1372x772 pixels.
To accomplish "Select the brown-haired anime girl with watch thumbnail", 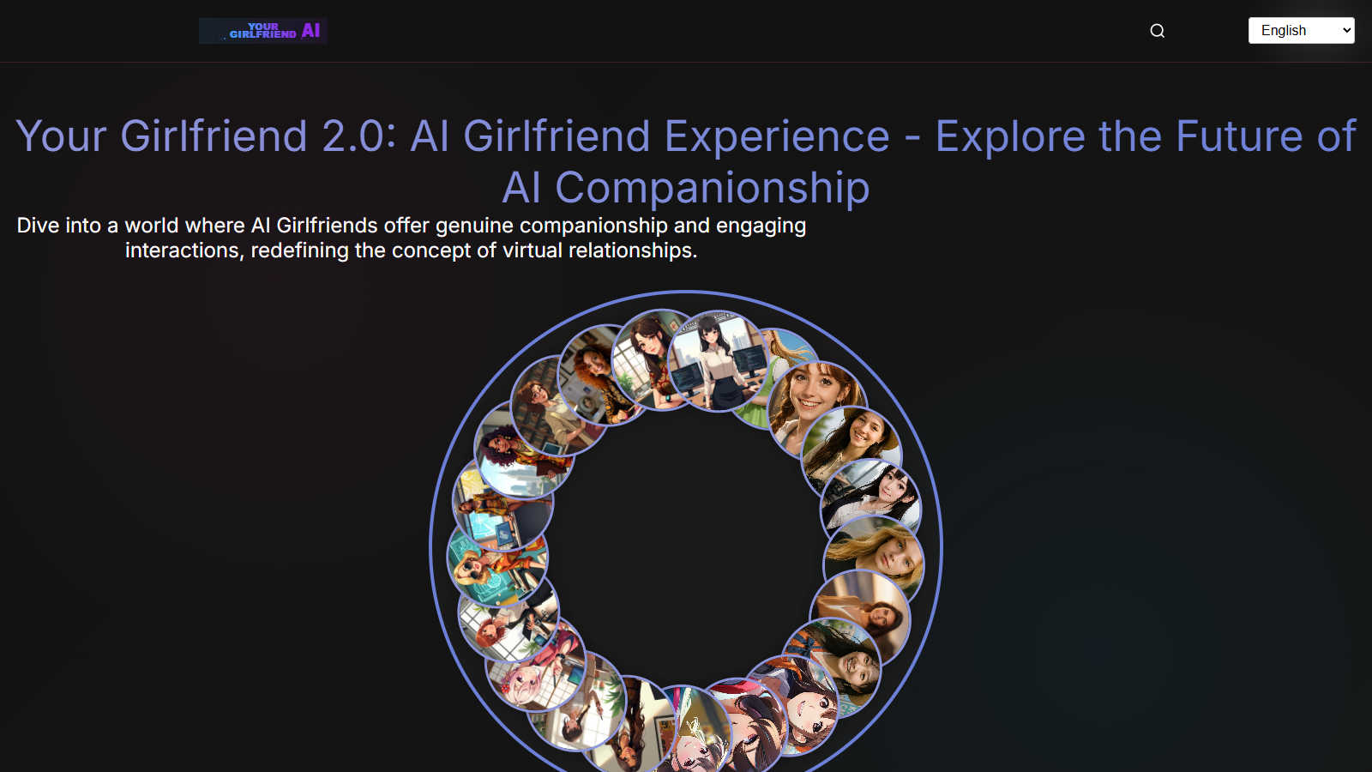I will coord(661,359).
